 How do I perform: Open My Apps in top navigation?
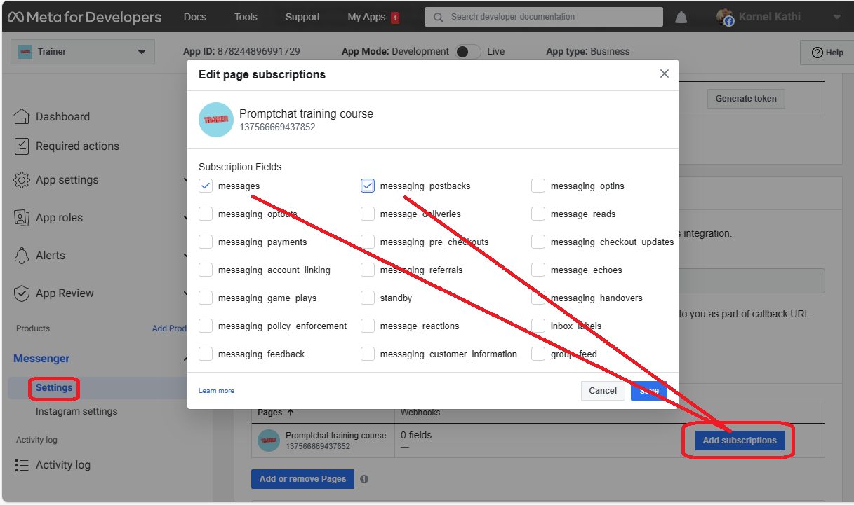tap(366, 17)
